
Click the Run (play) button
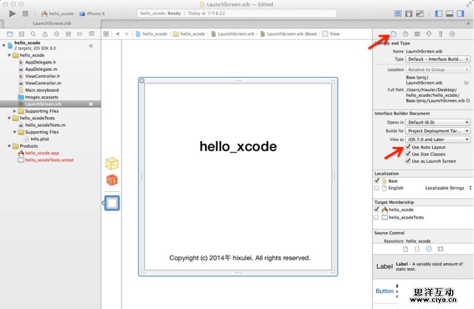click(12, 13)
